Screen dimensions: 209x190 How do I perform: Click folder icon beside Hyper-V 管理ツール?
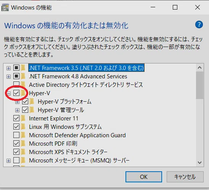(32, 110)
